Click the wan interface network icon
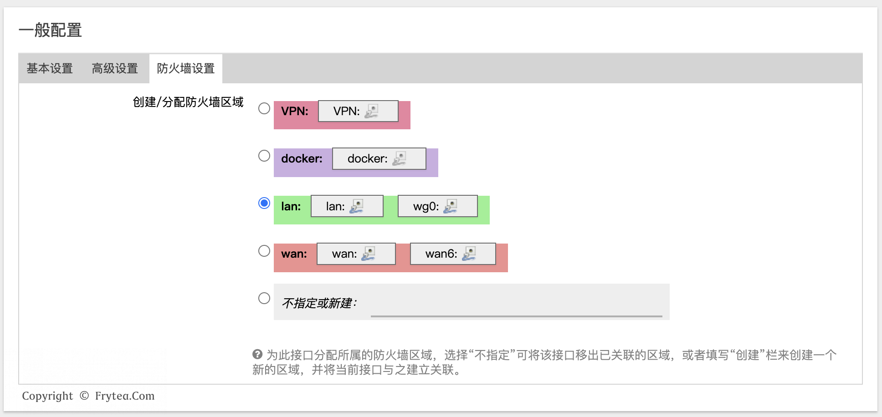 point(368,254)
